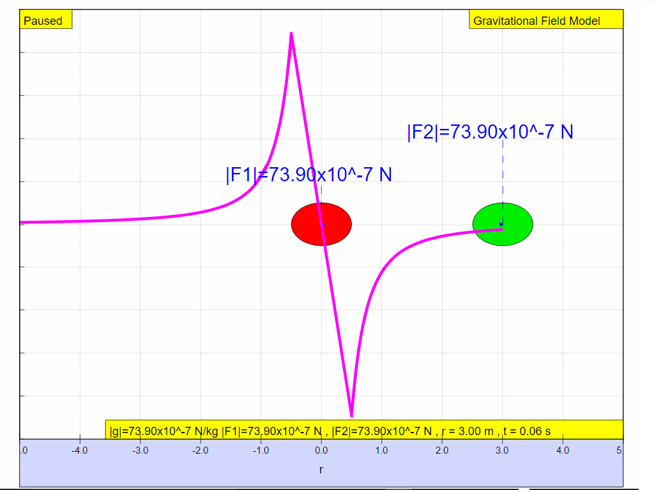654x490 pixels.
Task: Click the 3.0 tick label on the axis
Action: 502,450
